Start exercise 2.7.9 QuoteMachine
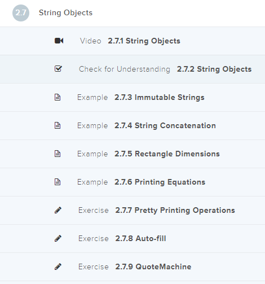 point(132,267)
